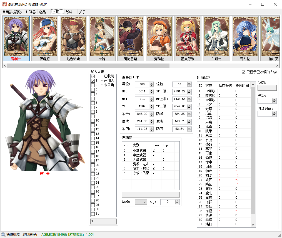Switch to the 人物 tab
This screenshot has height=238, width=282.
[x=57, y=11]
